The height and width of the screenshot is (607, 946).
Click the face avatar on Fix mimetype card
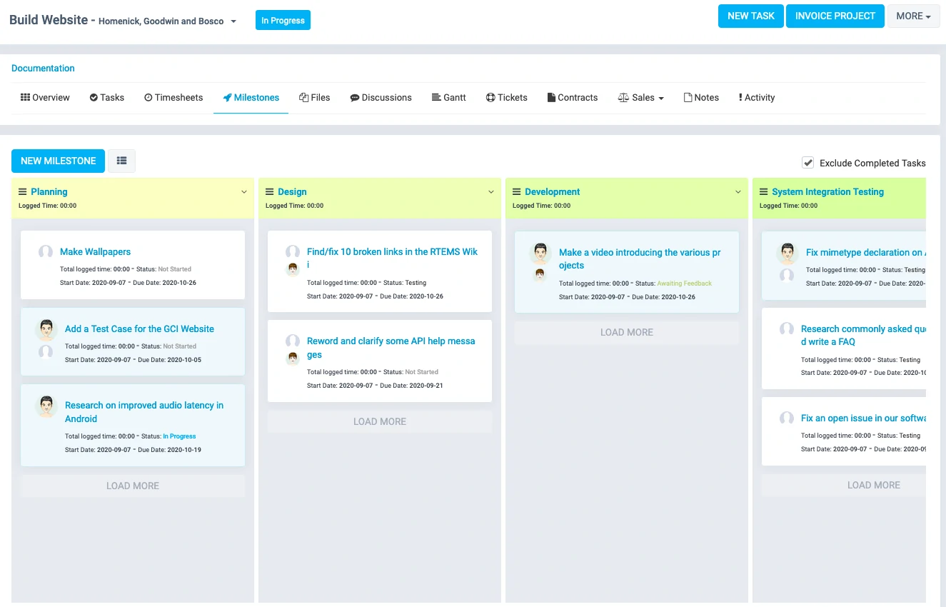click(788, 254)
